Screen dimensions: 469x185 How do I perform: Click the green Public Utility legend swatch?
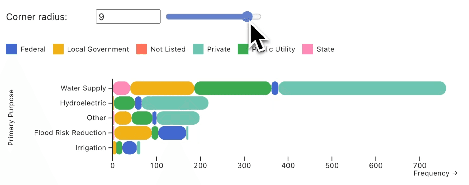(243, 49)
